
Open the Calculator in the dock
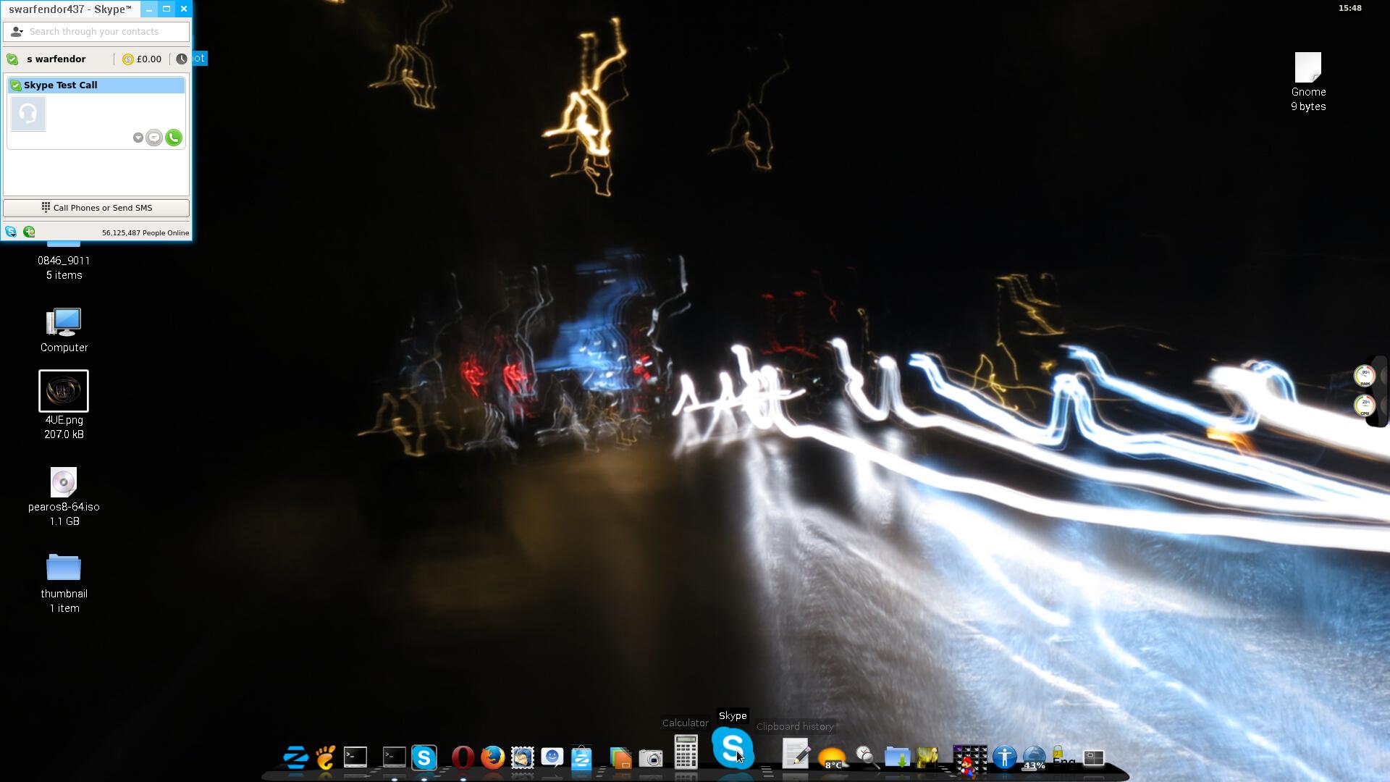point(686,753)
